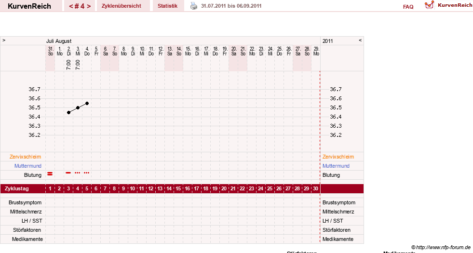Click cycle day 8 in the Zyklustag bar
The height and width of the screenshot is (253, 473).
(x=114, y=189)
